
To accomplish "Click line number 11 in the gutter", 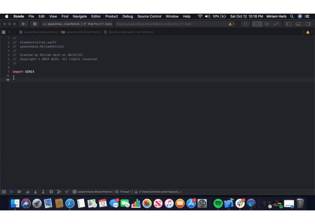I will 8,80.
